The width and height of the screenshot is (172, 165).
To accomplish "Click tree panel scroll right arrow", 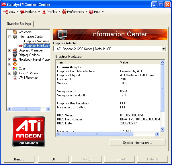I will (x=48, y=109).
